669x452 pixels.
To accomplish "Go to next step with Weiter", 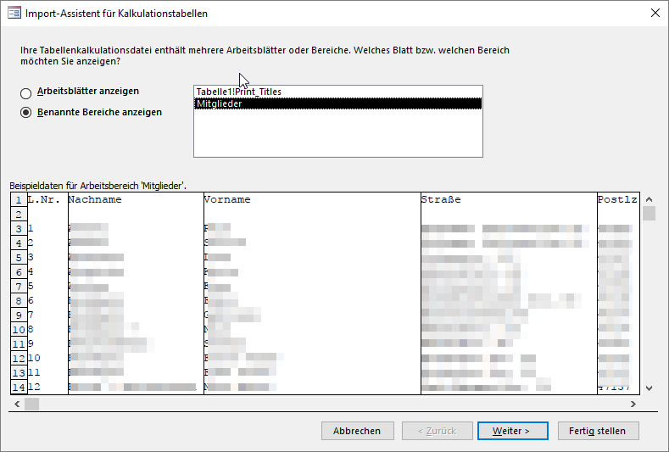I will click(x=513, y=431).
